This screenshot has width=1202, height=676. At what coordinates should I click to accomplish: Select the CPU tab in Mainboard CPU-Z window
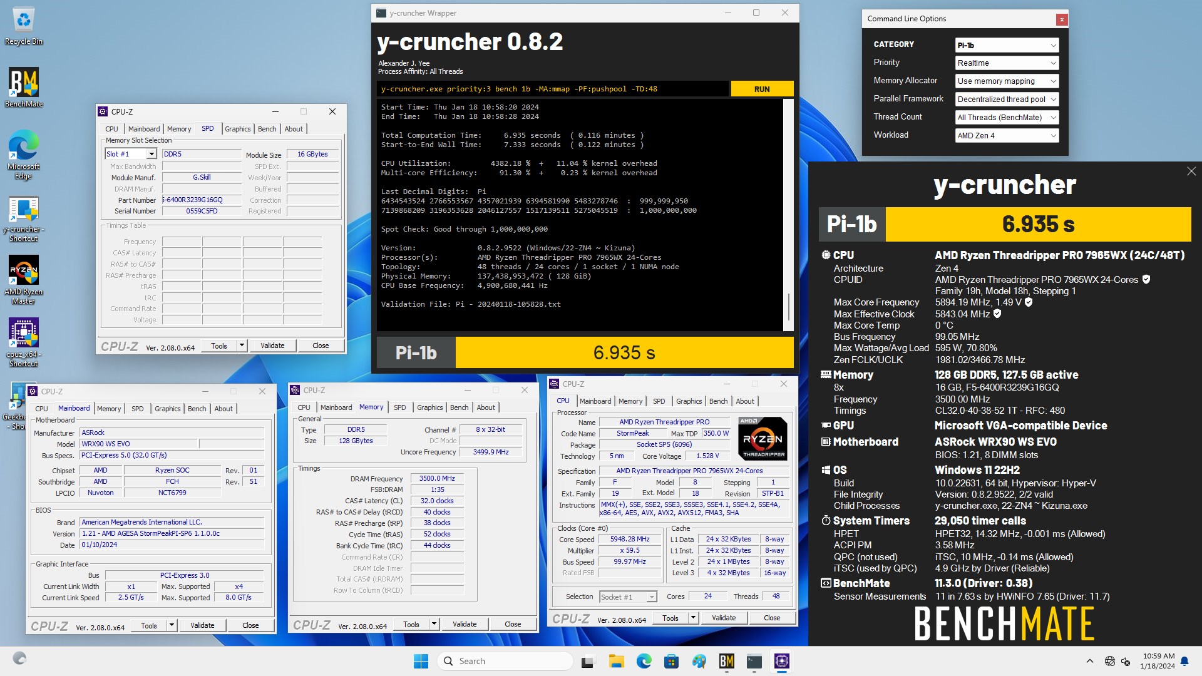tap(41, 409)
